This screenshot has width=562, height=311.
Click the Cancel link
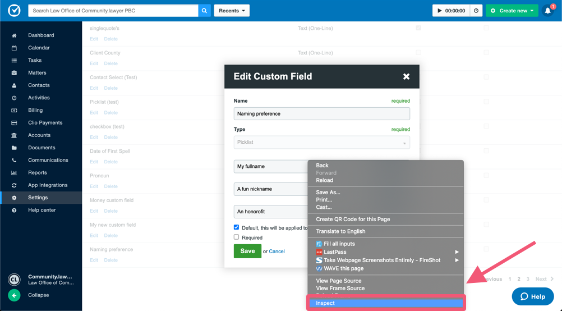(x=277, y=251)
